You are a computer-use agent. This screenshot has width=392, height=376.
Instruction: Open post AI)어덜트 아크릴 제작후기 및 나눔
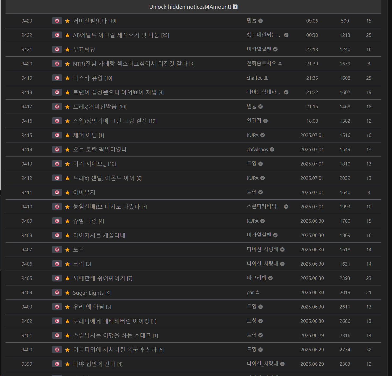point(116,35)
